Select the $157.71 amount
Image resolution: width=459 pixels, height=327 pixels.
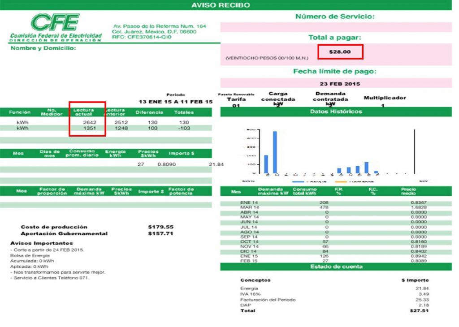click(161, 234)
